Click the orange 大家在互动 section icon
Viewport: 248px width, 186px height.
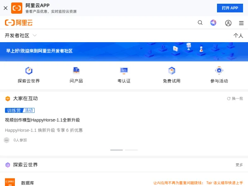coord(8,99)
